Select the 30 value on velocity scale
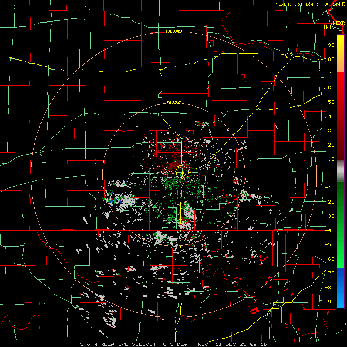Screen dimensions: 347x347 click(x=331, y=131)
